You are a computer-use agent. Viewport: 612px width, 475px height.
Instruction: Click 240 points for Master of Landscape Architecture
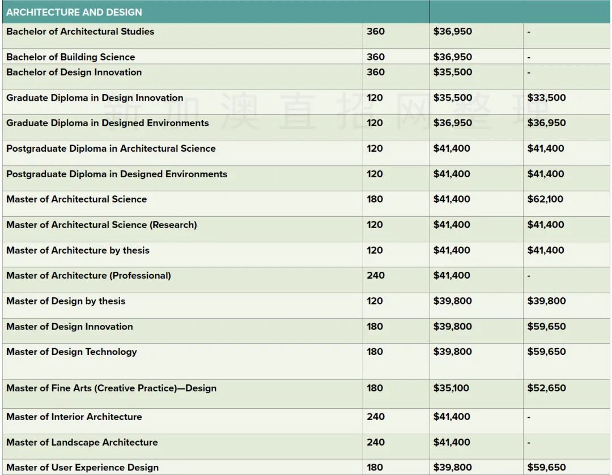(376, 442)
